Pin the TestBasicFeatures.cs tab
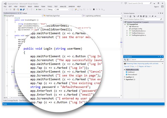The width and height of the screenshot is (167, 118). (18, 13)
